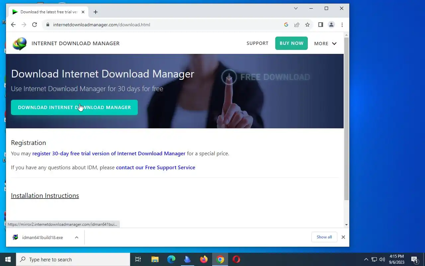The image size is (425, 266).
Task: Switch to Chrome on taskbar
Action: click(220, 259)
